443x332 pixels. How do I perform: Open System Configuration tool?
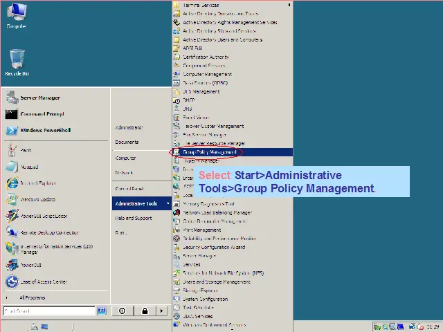[233, 299]
